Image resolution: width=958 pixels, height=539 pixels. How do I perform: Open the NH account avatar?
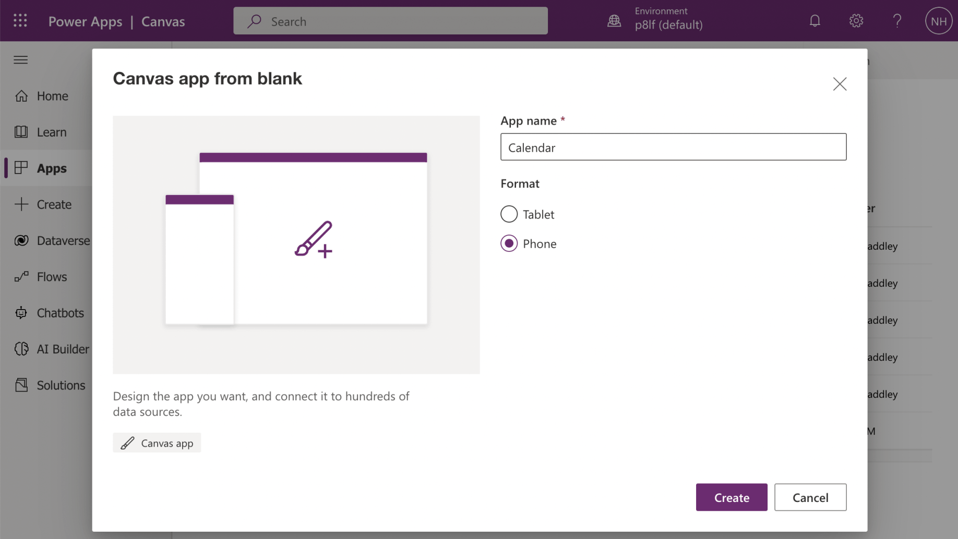[x=938, y=21]
